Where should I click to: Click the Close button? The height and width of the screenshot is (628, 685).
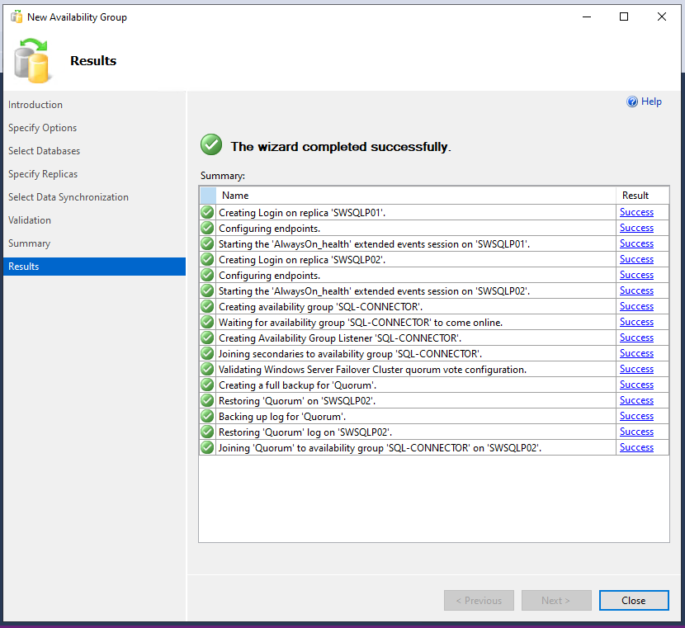[634, 601]
